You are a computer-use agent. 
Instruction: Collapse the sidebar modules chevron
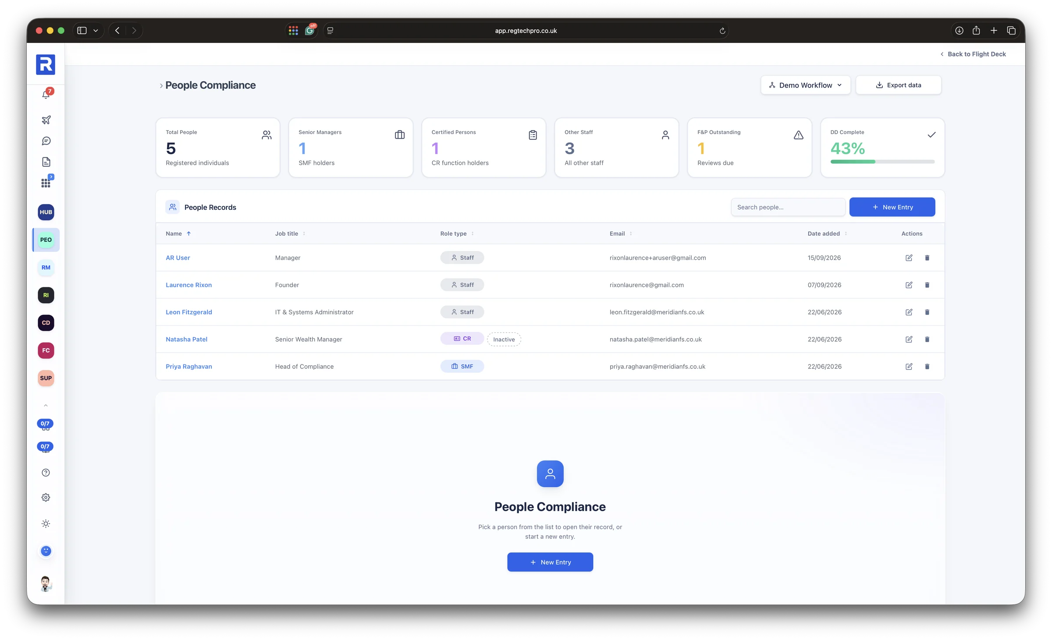[x=46, y=406]
